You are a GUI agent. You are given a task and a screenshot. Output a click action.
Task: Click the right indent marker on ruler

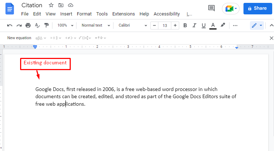[237, 47]
